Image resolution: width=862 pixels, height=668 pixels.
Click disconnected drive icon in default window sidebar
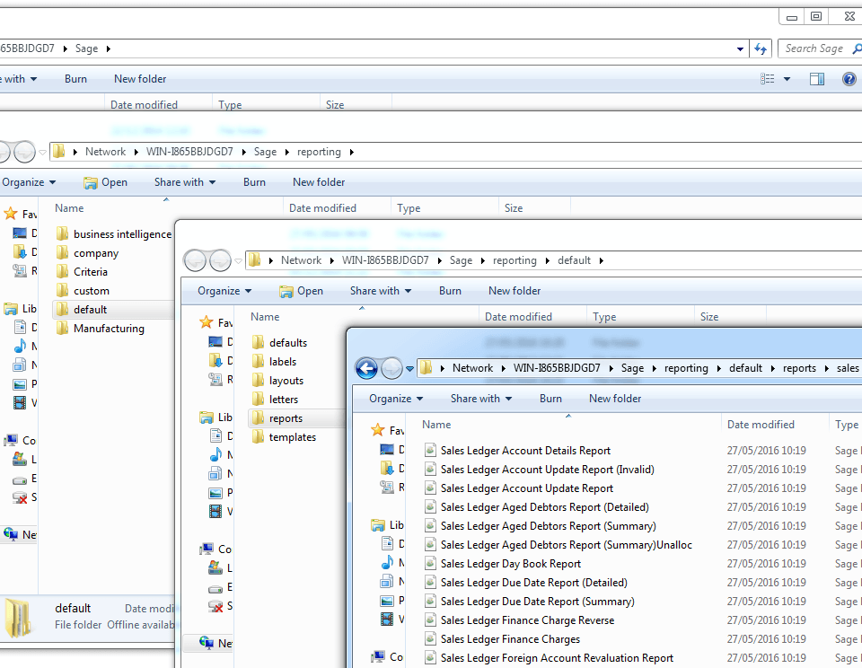215,606
